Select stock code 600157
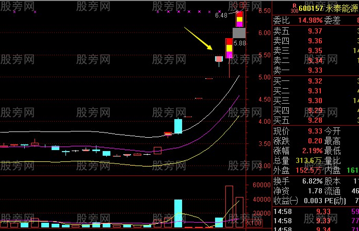The width and height of the screenshot is (359, 231). [x=311, y=8]
